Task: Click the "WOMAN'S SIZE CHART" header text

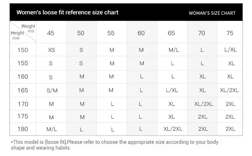Action: [x=212, y=13]
